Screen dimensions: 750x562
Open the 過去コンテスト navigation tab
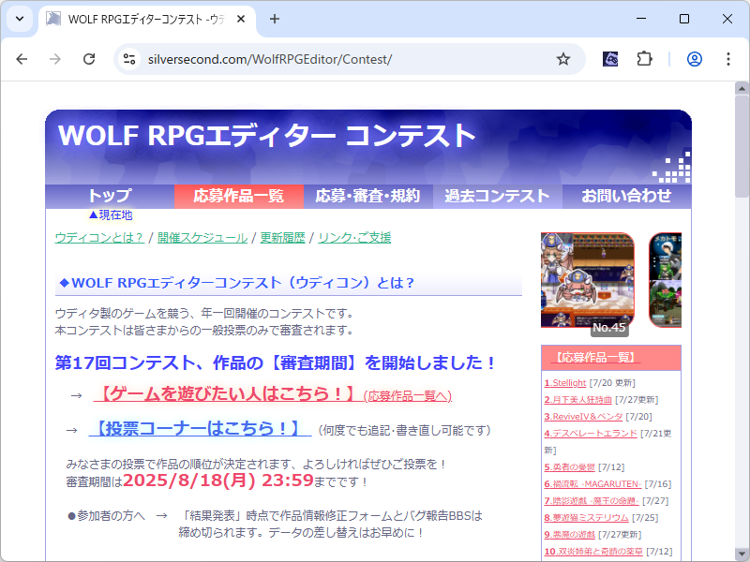(x=497, y=196)
